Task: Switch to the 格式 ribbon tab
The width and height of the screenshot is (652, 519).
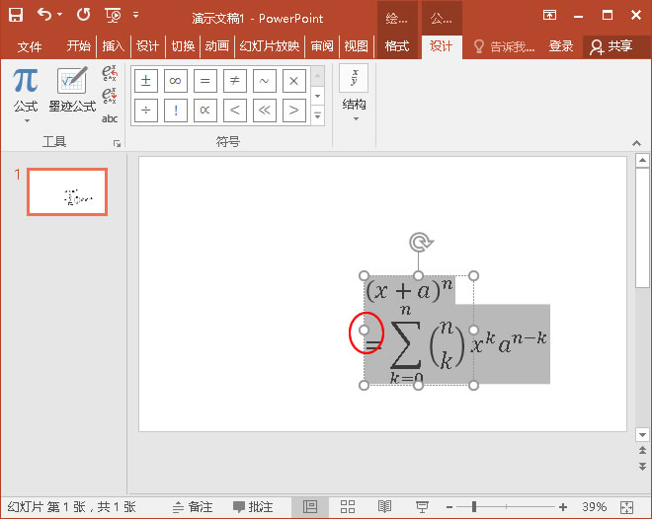Action: pyautogui.click(x=396, y=46)
